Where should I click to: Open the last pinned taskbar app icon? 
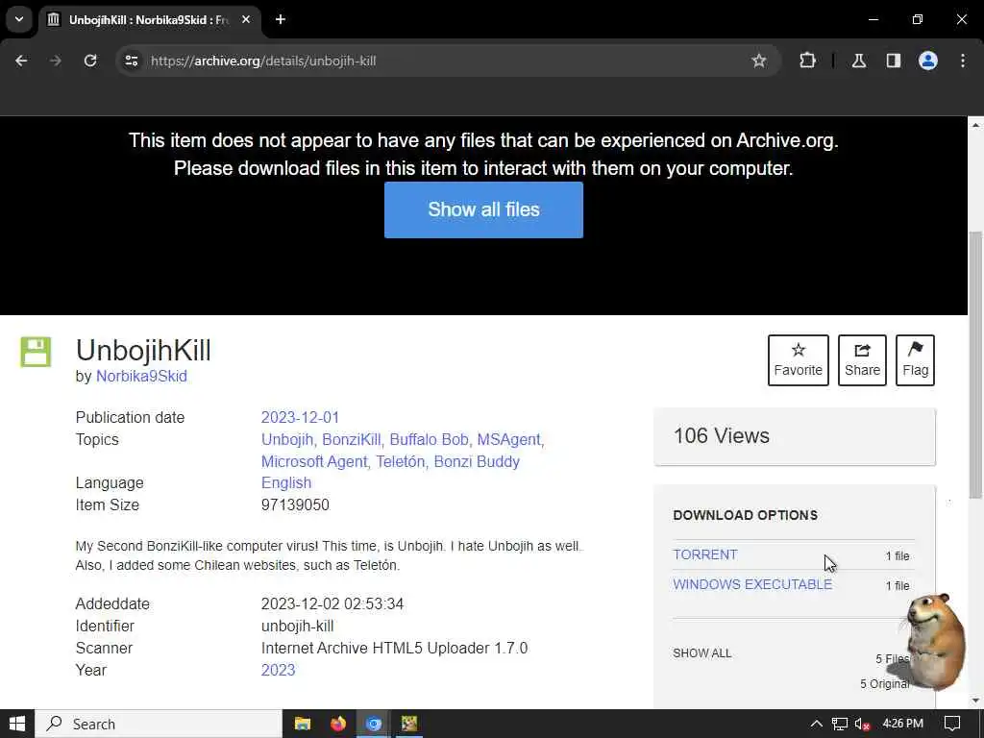409,724
